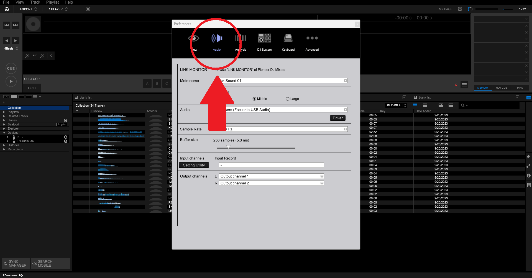Expand the Devices entry in the sidebar
Viewport: 532px width, 278px height.
pyautogui.click(x=4, y=133)
